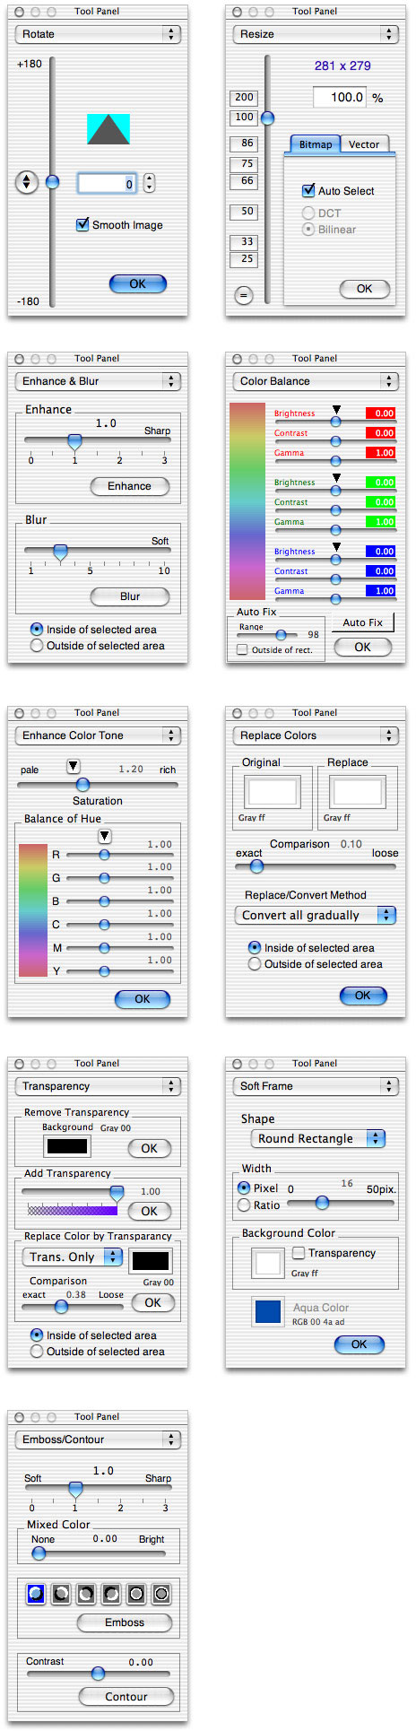Click the round equals button in Resize panel
This screenshot has height=1731, width=416.
click(x=243, y=294)
